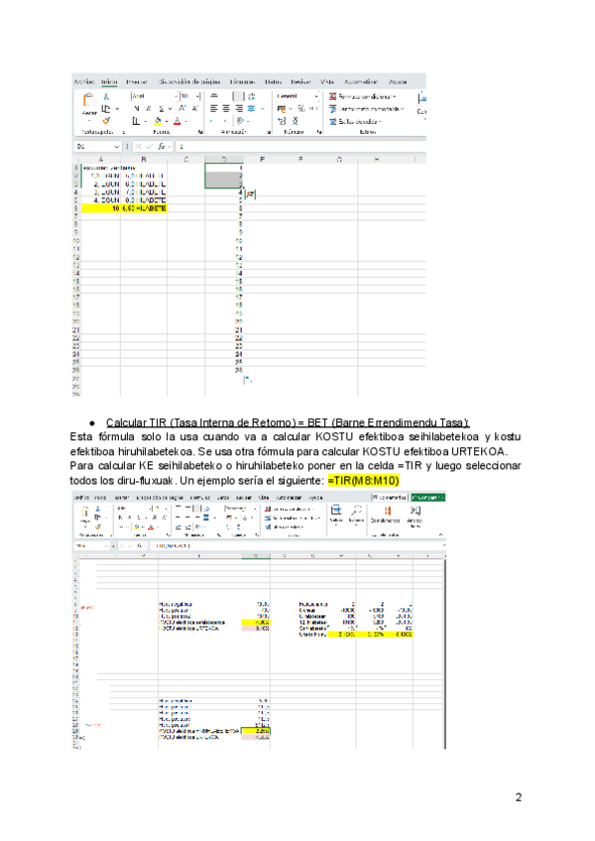595x841 pixels.
Task: Open Estilos de celda in upper ribbon
Action: 355,122
